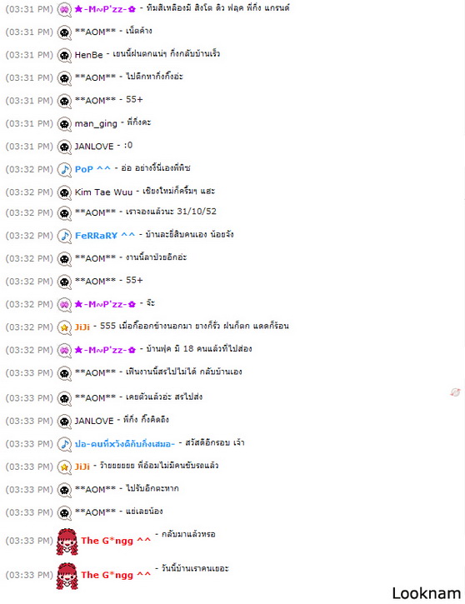Screen dimensions: 465x604
Task: Click skull avatar beside HenBe's message
Action: pos(64,56)
